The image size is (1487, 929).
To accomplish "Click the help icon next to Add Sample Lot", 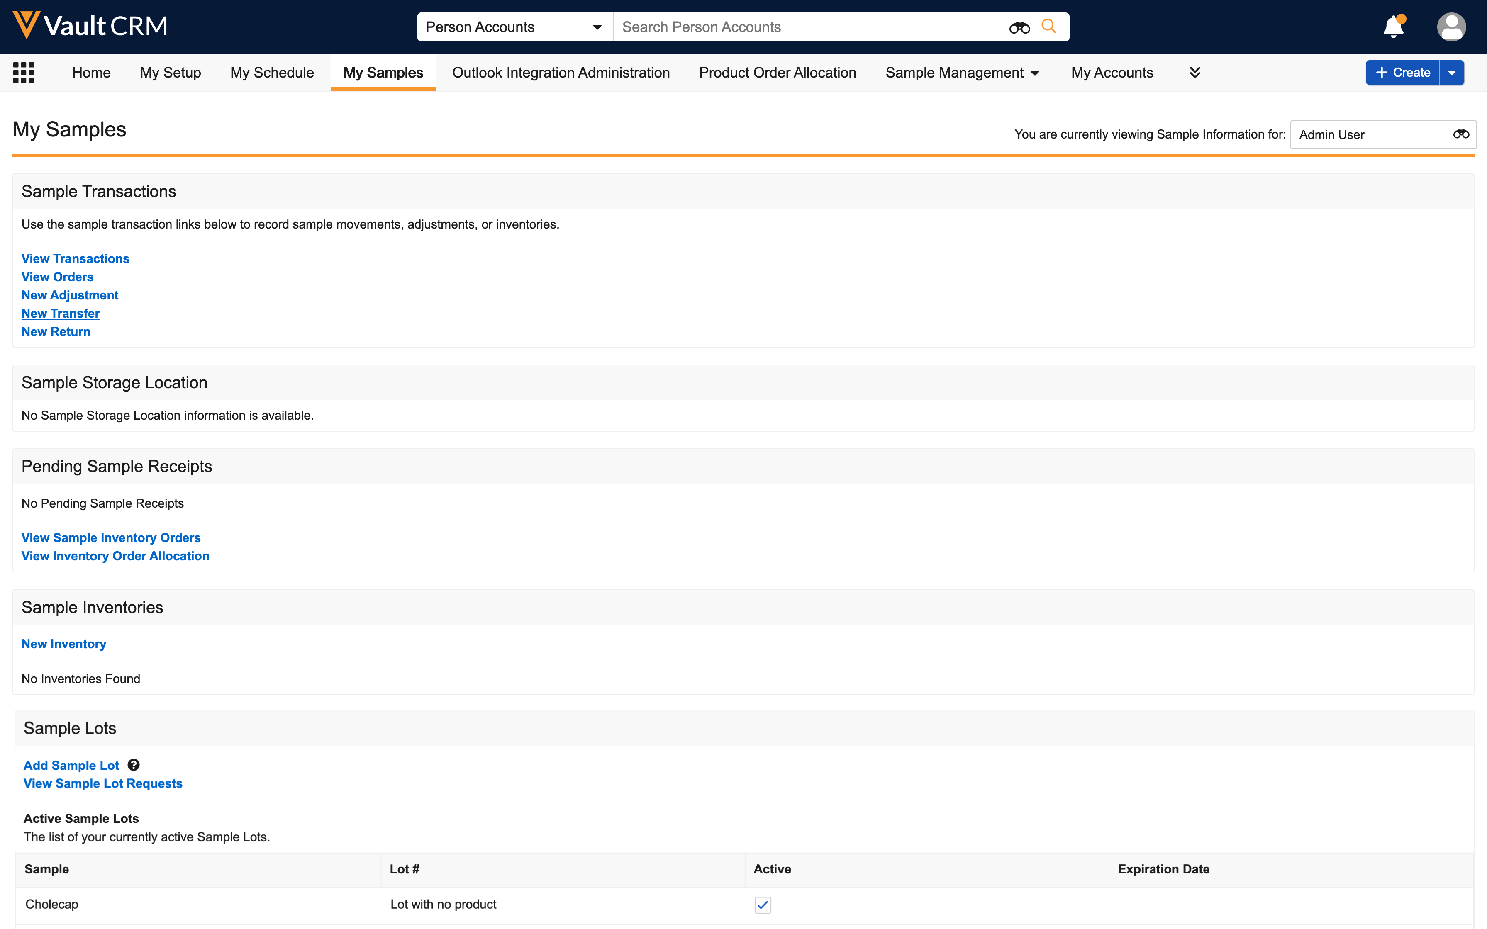I will (x=133, y=765).
